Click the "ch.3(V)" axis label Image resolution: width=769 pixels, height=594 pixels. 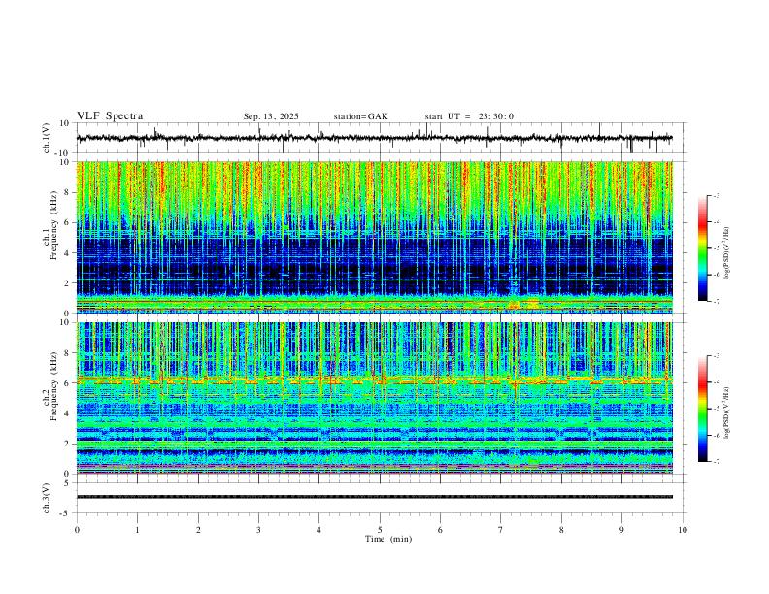(x=47, y=498)
